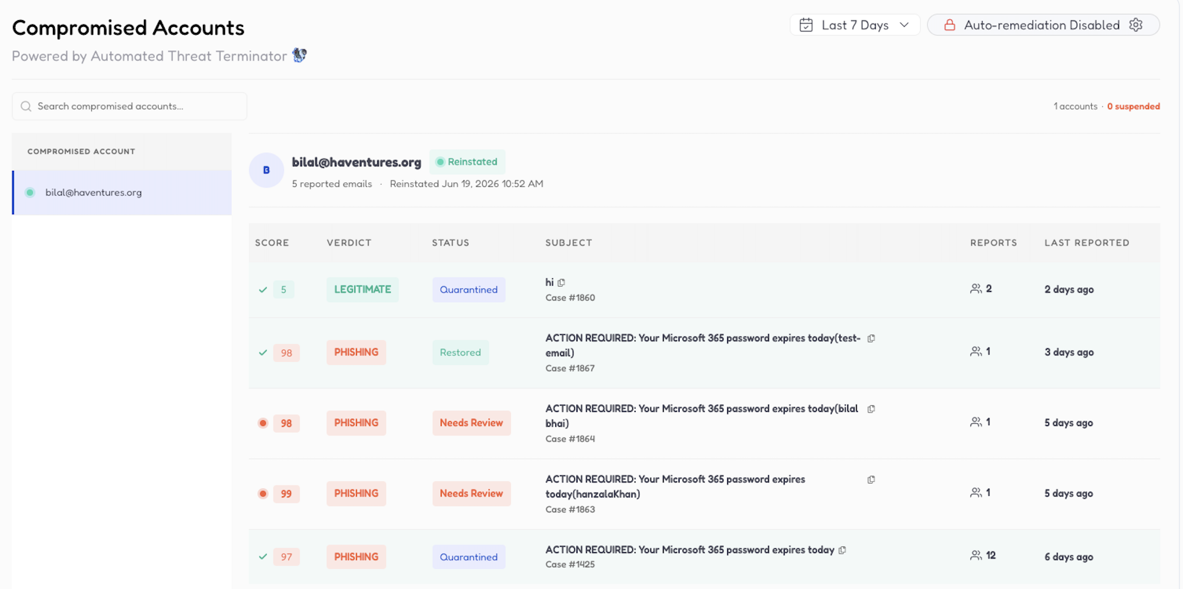Click reporters people icon for Case #1425
Image resolution: width=1183 pixels, height=589 pixels.
pos(976,556)
